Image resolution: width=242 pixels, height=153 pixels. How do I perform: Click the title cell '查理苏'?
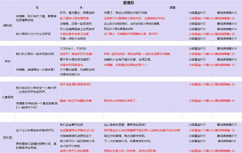point(129,3)
